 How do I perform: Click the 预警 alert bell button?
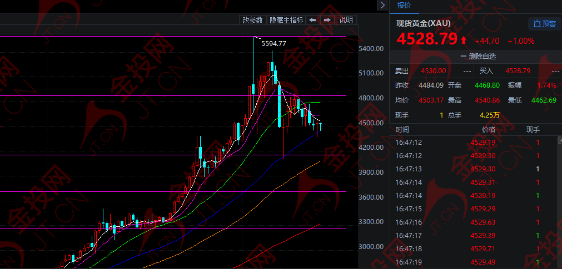tap(544, 24)
